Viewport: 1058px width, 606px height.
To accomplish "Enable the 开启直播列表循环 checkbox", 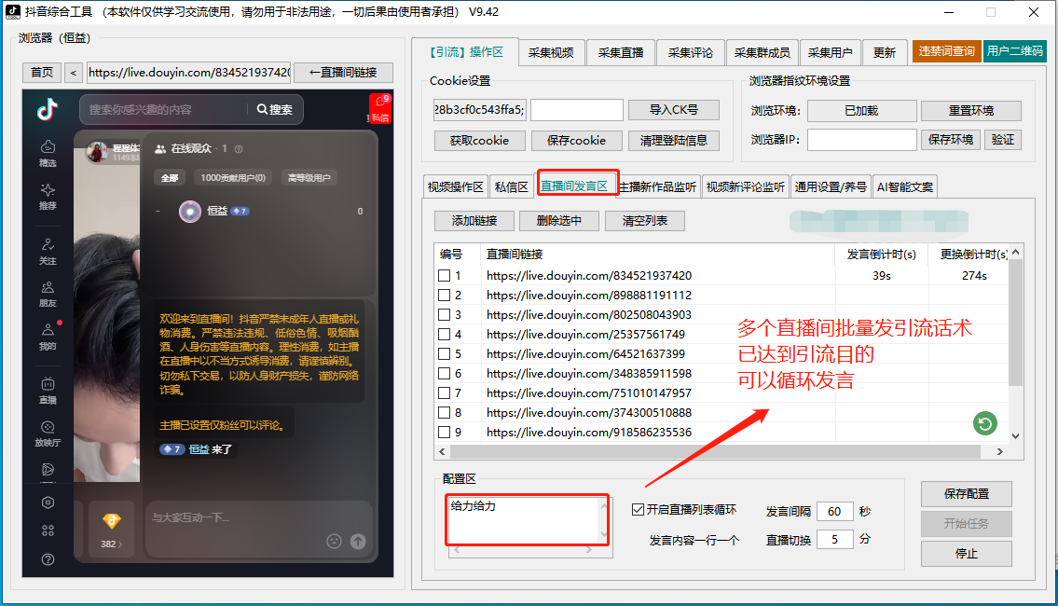I will click(x=639, y=511).
